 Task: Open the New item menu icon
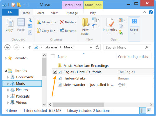(95, 20)
